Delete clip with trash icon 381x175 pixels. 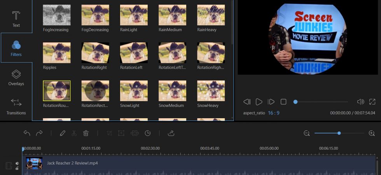pyautogui.click(x=86, y=133)
